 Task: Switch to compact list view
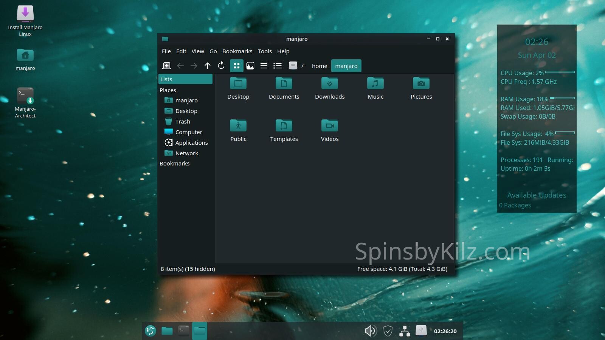click(x=264, y=66)
